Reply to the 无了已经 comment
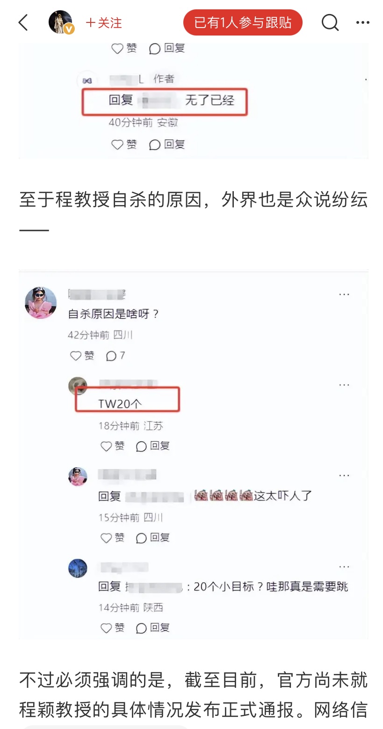383x729 pixels. (x=167, y=145)
